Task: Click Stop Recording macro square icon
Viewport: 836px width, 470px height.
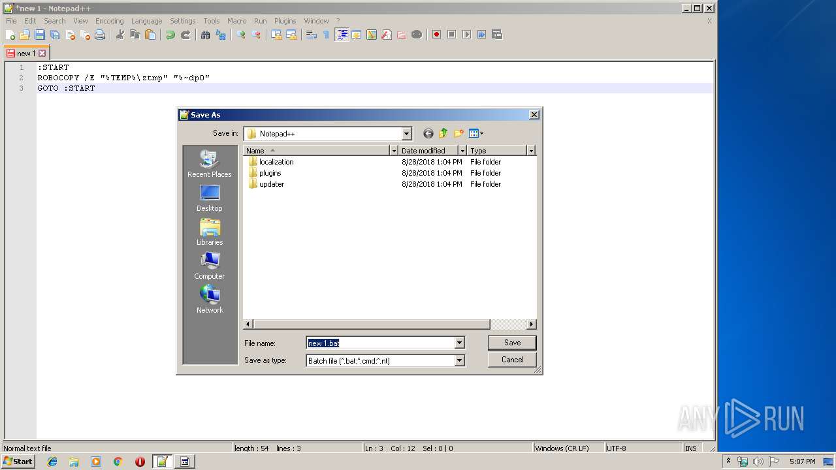Action: coord(451,35)
